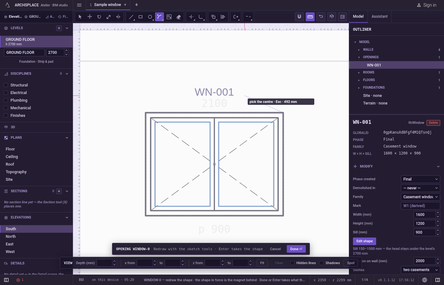Collapse the MODIFY section
The height and width of the screenshot is (285, 444).
[x=438, y=167]
